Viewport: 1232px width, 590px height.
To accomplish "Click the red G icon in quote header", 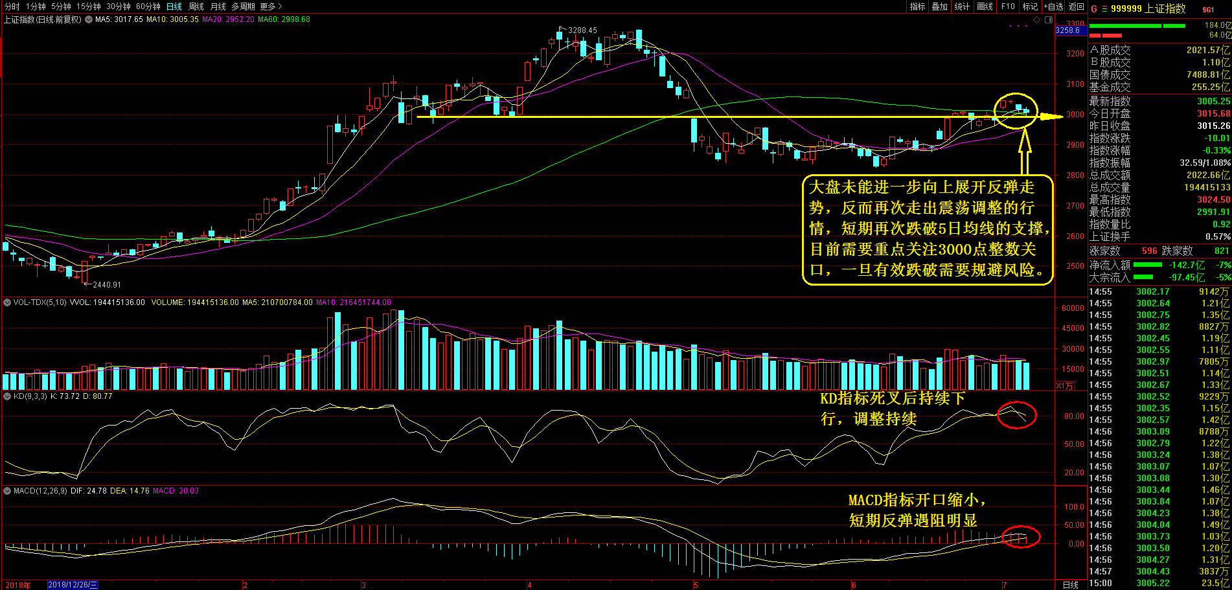I will click(x=1095, y=8).
